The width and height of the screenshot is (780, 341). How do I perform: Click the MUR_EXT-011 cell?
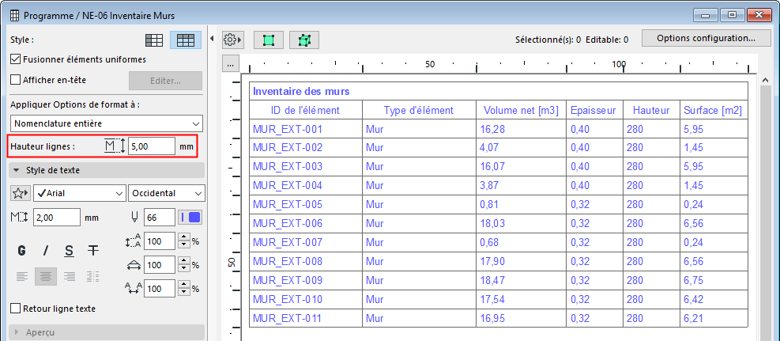click(305, 317)
